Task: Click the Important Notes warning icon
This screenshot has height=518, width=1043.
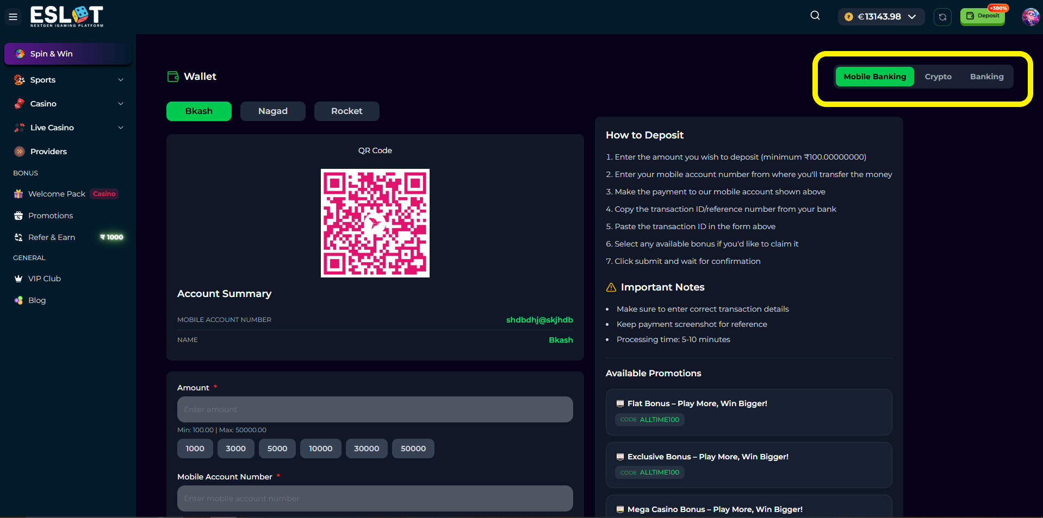Action: pos(611,287)
